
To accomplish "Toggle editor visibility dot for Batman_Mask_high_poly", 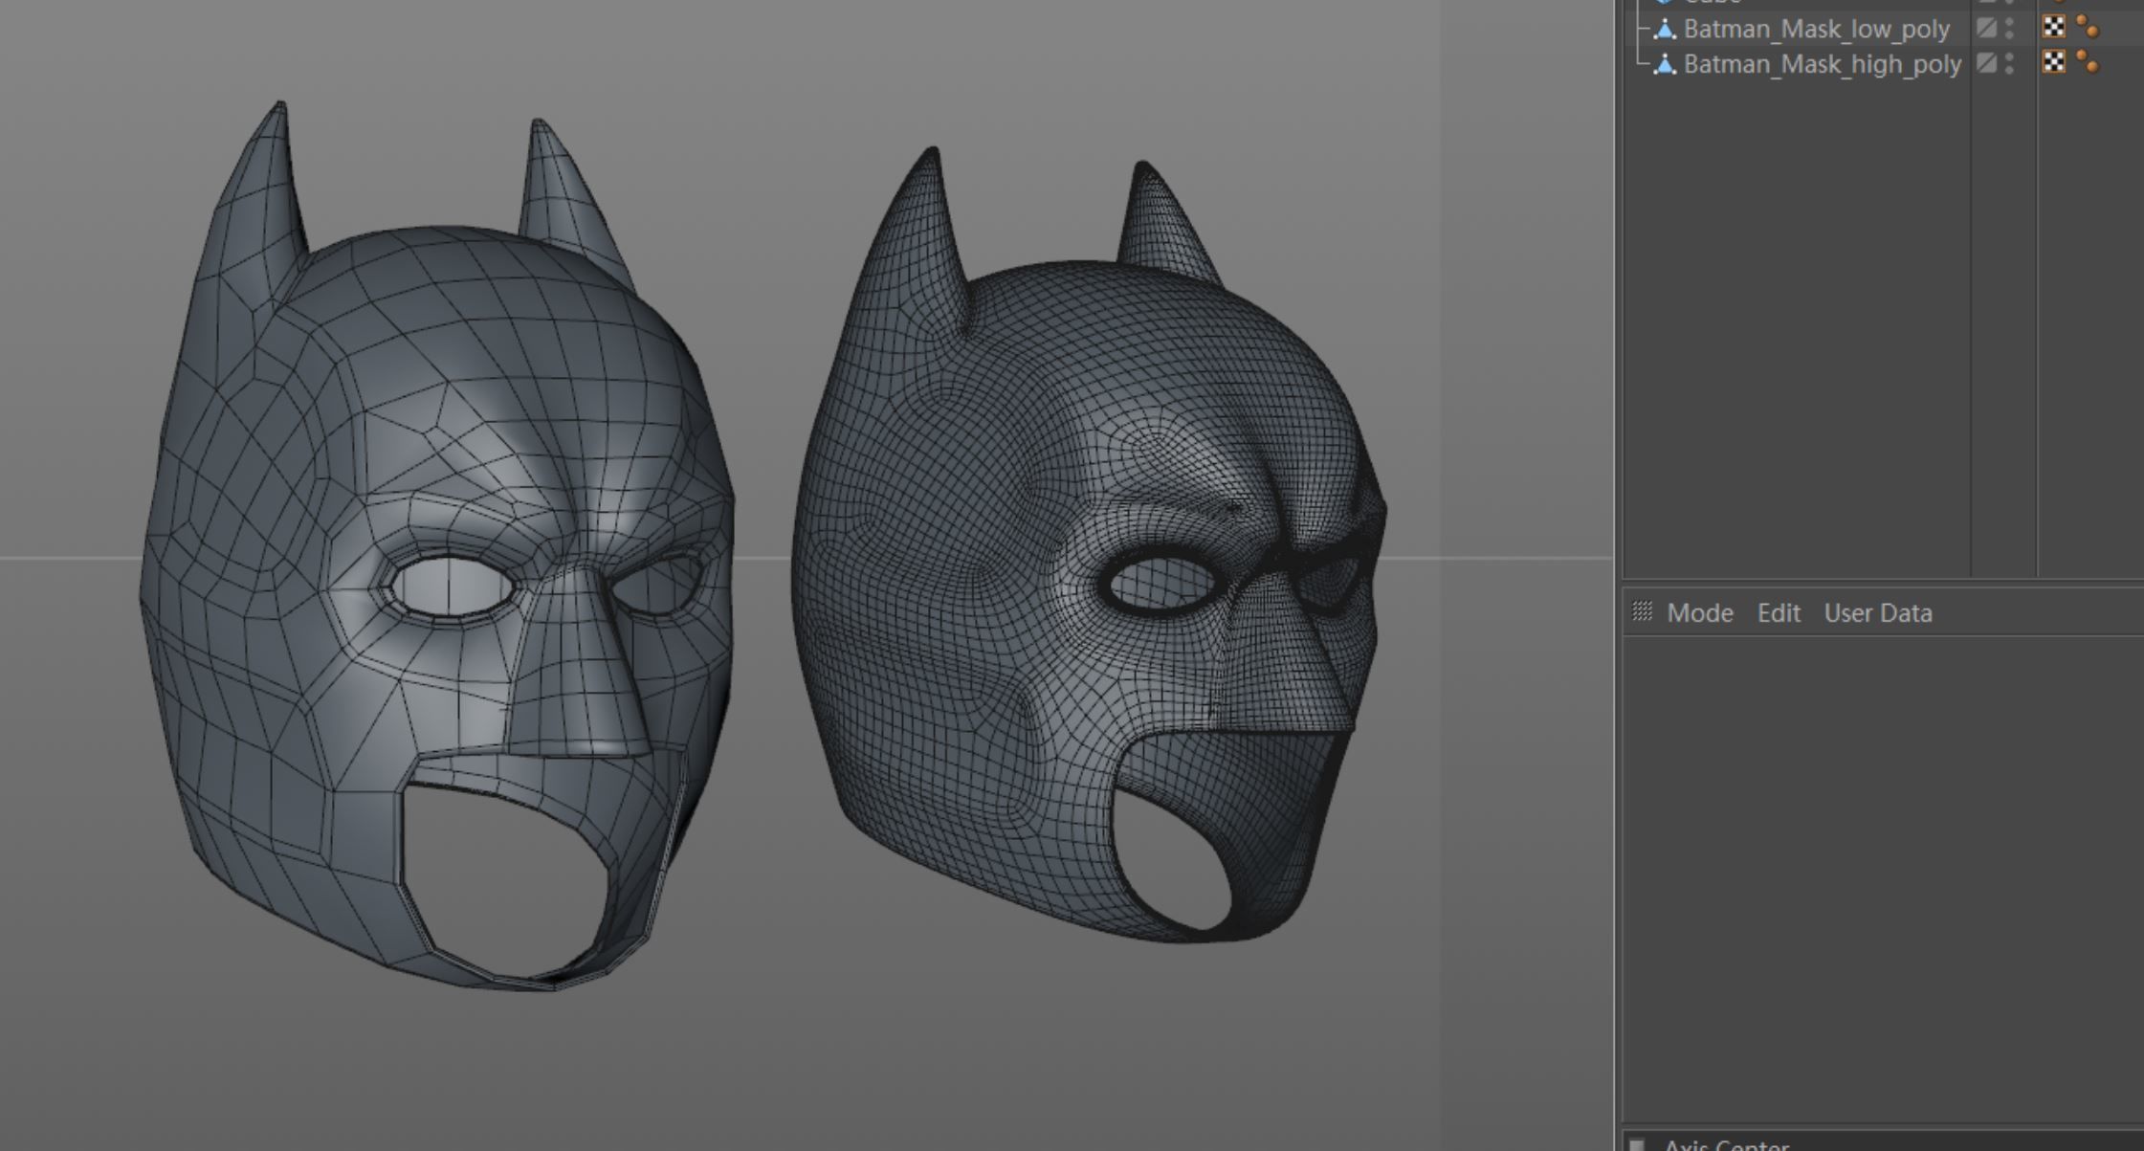I will tap(2009, 56).
